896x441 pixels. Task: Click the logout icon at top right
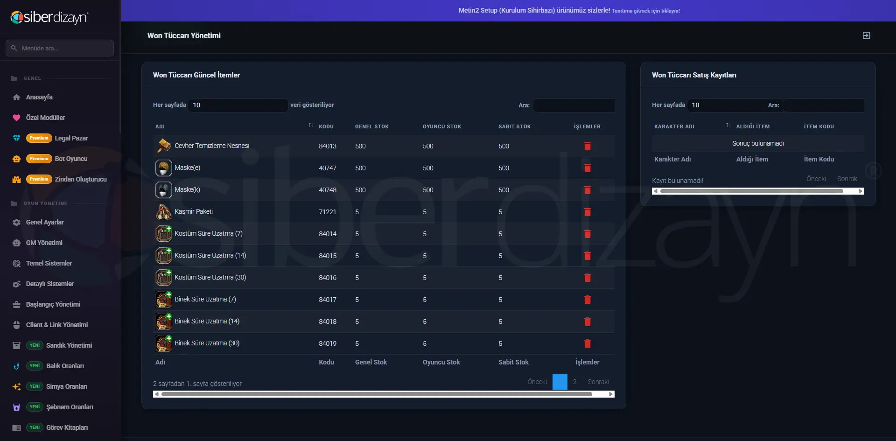[x=866, y=35]
